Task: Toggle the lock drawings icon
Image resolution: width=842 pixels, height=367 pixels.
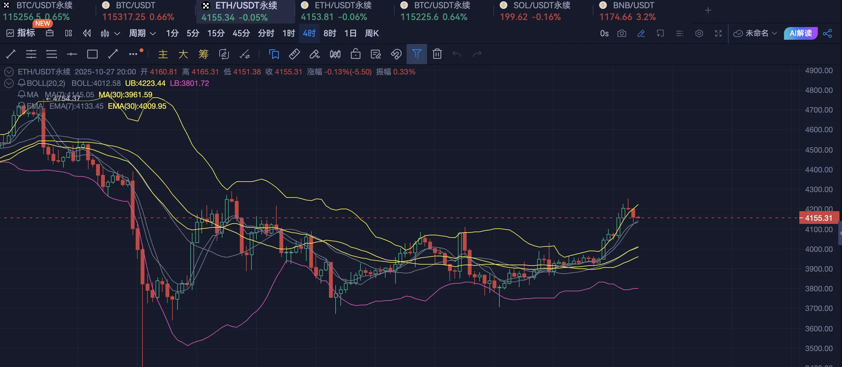Action: tap(355, 54)
